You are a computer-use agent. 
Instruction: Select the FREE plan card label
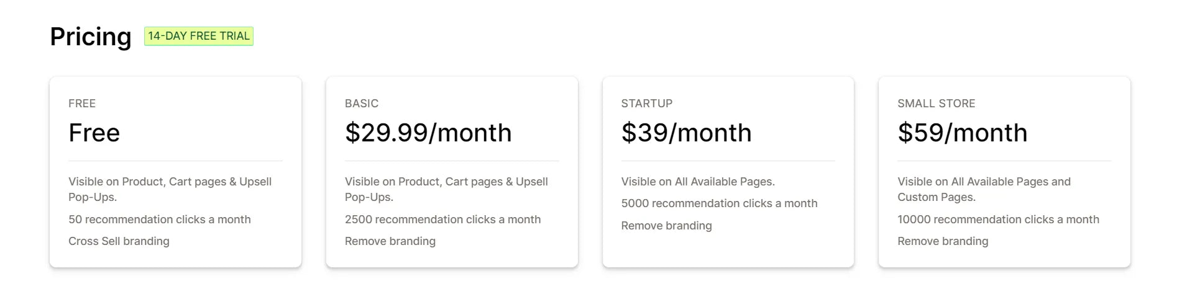[82, 104]
